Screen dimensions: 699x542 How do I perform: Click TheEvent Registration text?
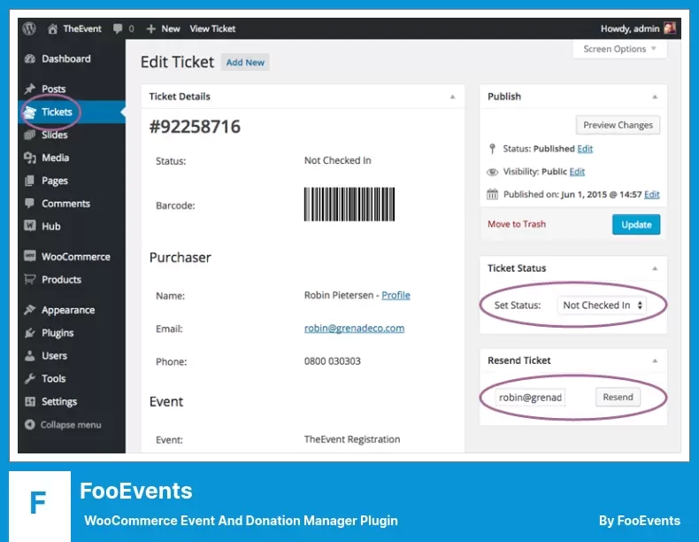(352, 439)
